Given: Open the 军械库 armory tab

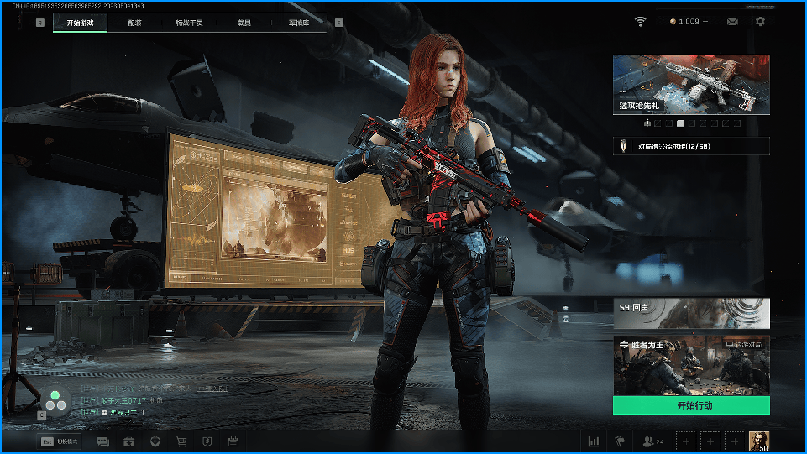Looking at the screenshot, I should (298, 23).
